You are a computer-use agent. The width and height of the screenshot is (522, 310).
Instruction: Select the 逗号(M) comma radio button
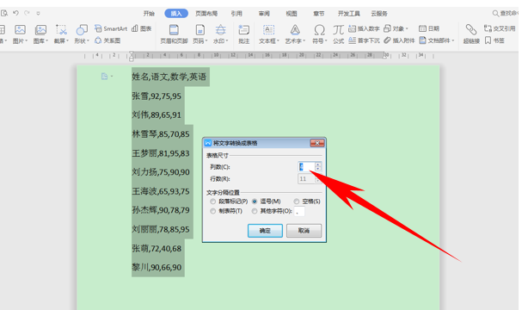pyautogui.click(x=255, y=201)
